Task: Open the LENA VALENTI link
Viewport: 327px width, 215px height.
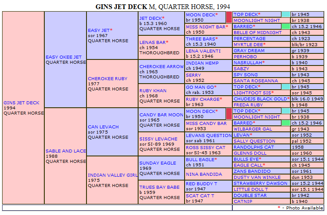Action: pyautogui.click(x=203, y=51)
